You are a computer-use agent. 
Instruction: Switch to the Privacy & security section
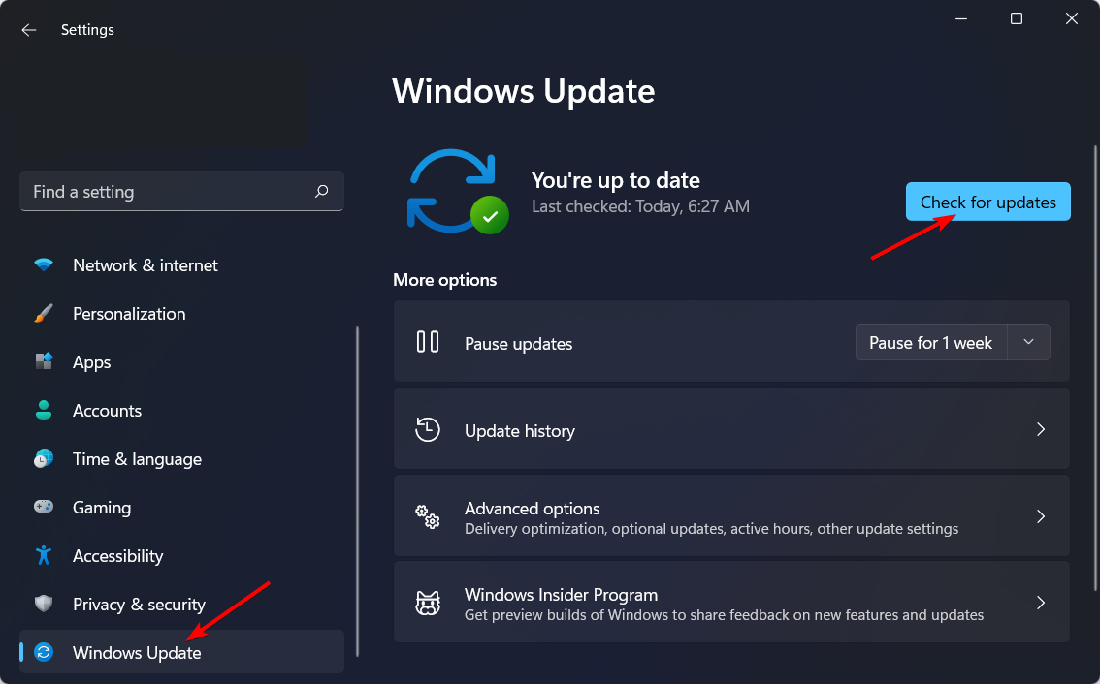(x=139, y=604)
